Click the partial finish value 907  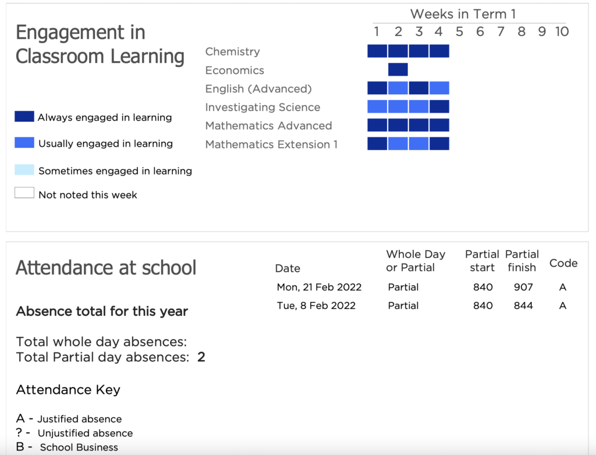click(523, 287)
